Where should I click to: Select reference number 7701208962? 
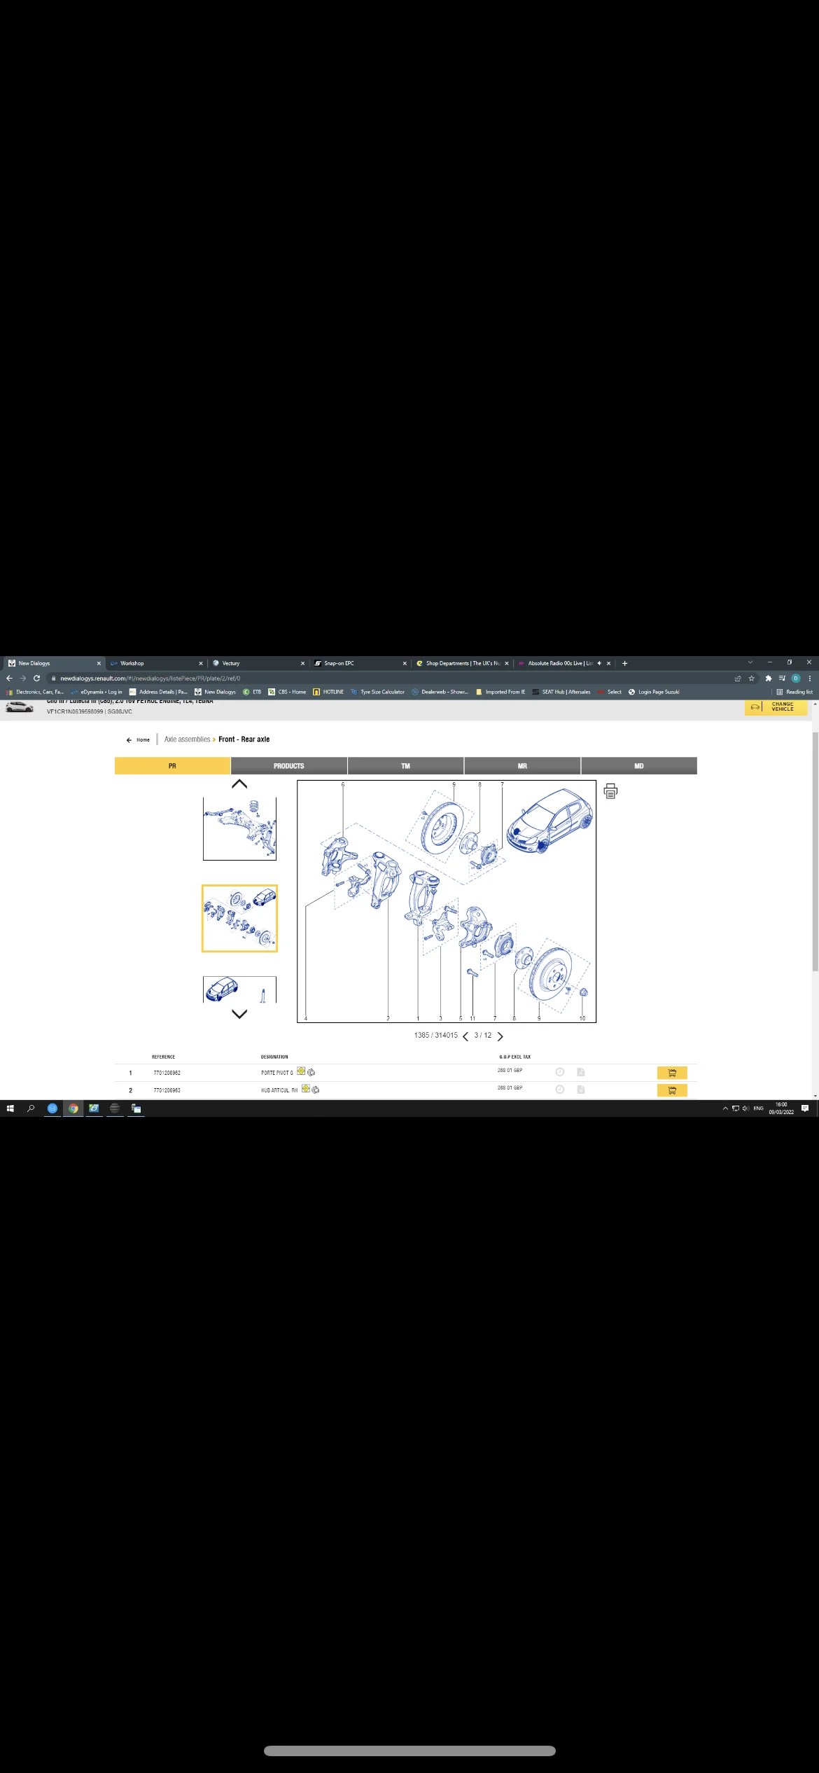[167, 1073]
